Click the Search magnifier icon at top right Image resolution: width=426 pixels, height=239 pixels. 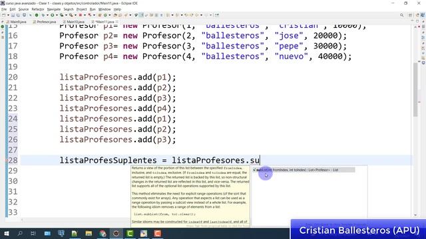point(402,15)
